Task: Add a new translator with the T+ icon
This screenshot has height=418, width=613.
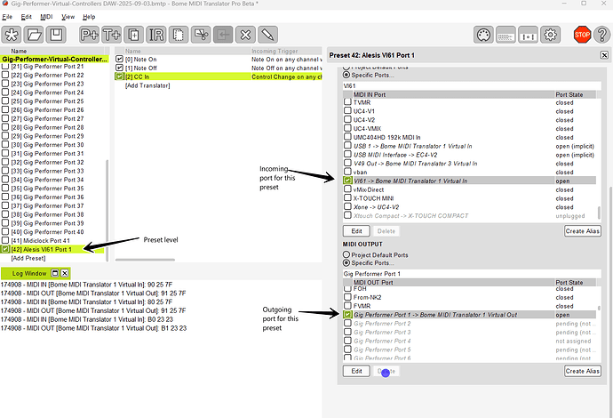Action: point(111,35)
